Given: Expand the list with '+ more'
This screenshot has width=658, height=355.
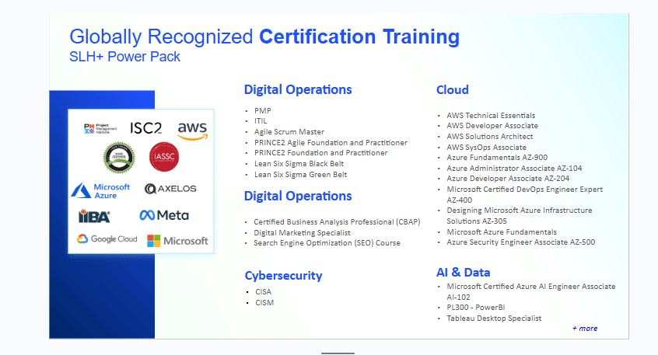Looking at the screenshot, I should point(584,329).
